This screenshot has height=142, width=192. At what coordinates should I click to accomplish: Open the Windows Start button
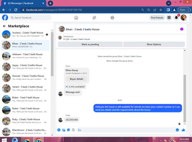pyautogui.click(x=4, y=140)
